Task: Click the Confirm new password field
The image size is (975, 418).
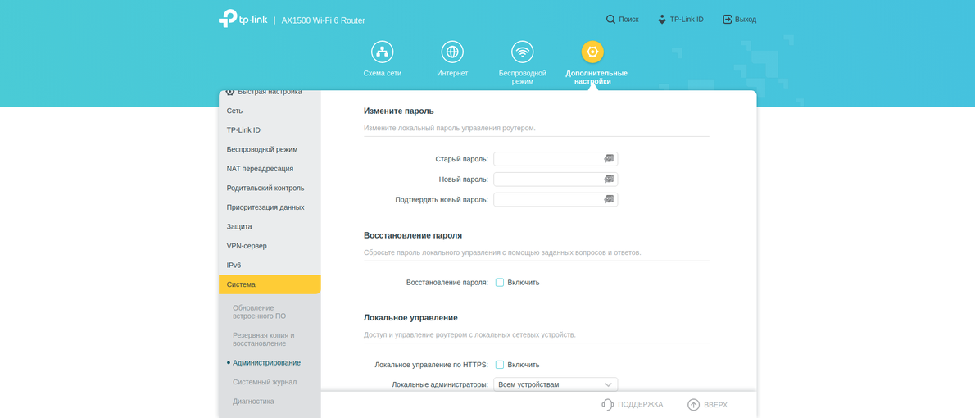Action: tap(547, 199)
